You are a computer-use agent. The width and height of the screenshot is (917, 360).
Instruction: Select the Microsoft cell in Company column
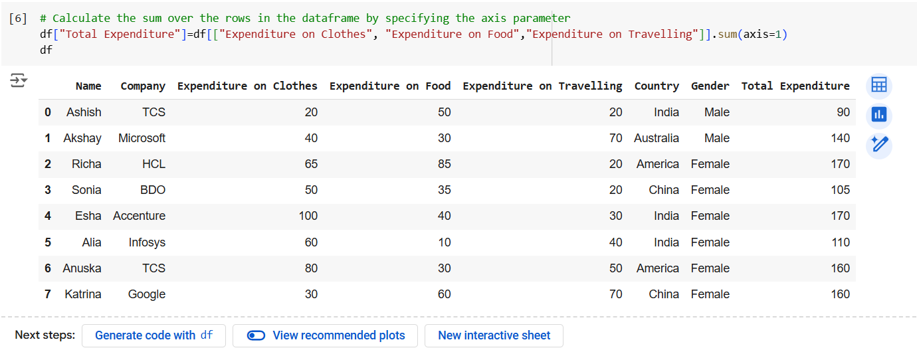click(142, 138)
